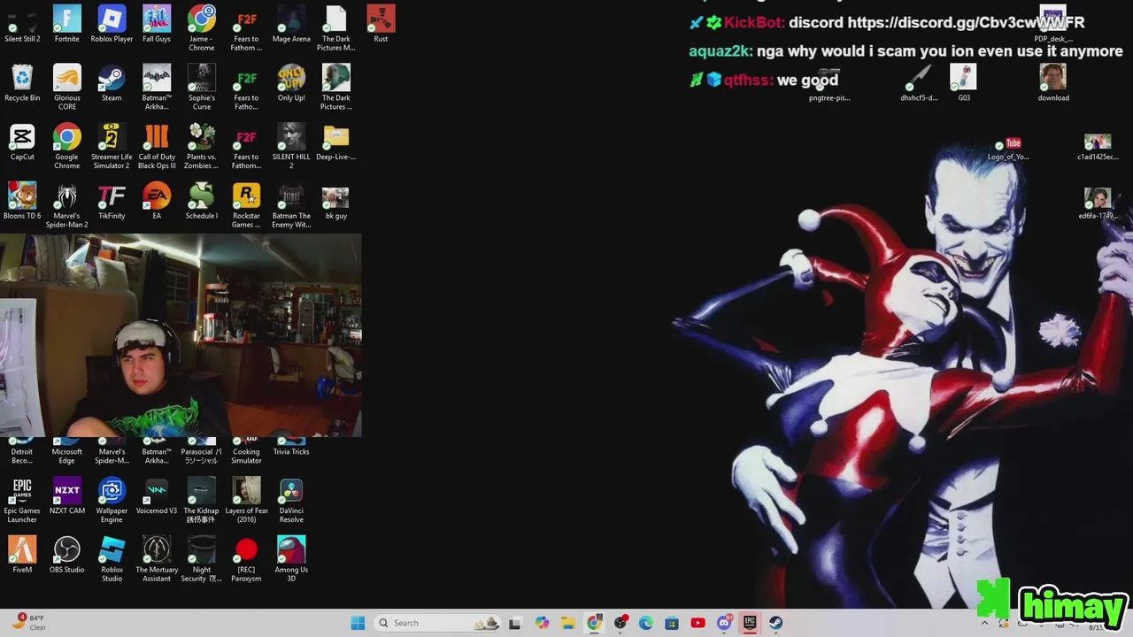Launch the Night Security game shortcut
This screenshot has width=1133, height=637.
pyautogui.click(x=202, y=560)
